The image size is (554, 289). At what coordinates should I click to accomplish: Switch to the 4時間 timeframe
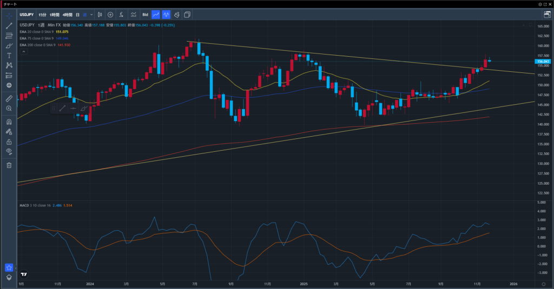click(68, 15)
